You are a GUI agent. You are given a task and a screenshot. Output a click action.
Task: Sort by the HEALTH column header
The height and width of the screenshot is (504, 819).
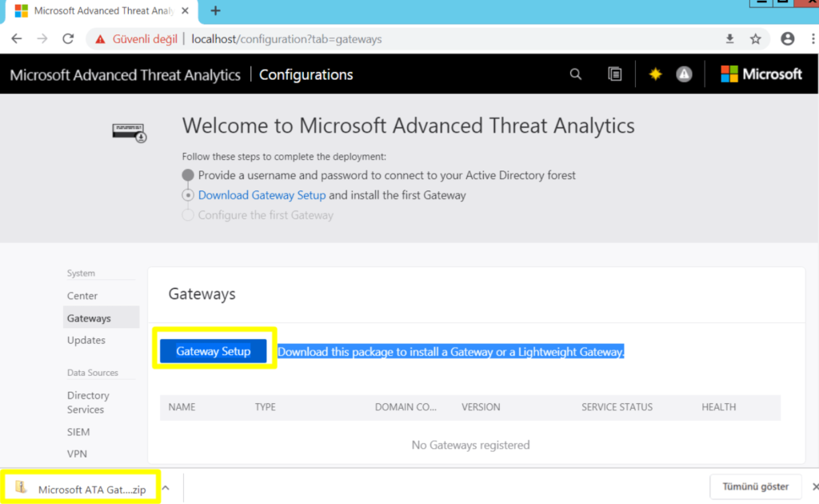pyautogui.click(x=719, y=407)
